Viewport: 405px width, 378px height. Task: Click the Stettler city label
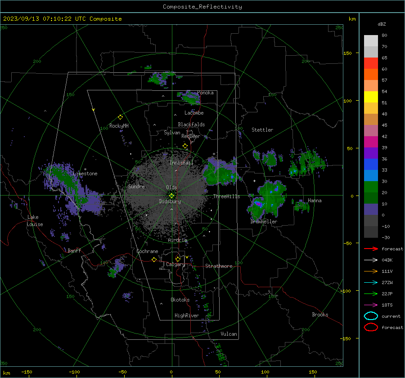[262, 130]
